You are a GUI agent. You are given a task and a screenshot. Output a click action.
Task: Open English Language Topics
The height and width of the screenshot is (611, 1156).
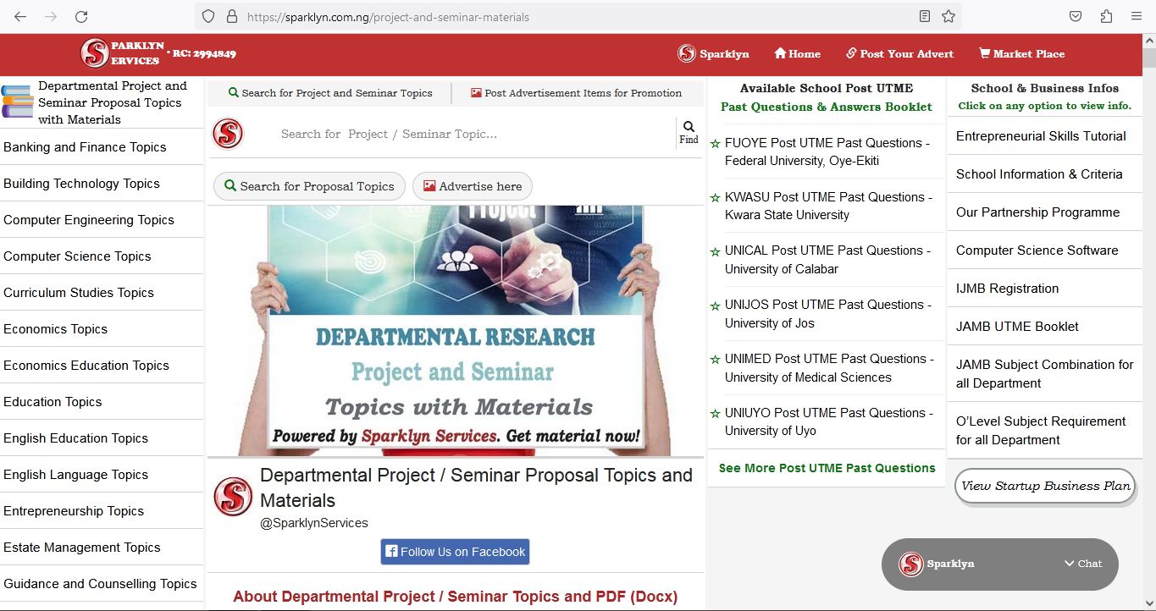click(x=76, y=475)
